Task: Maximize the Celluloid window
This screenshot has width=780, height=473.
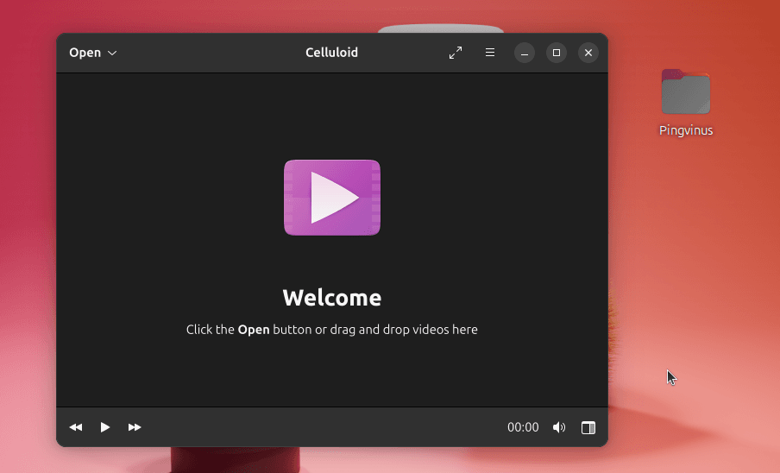Action: [557, 53]
